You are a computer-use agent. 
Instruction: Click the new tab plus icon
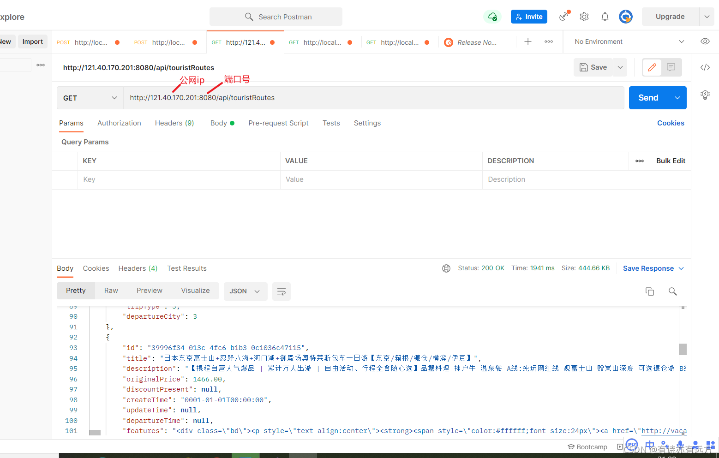pyautogui.click(x=528, y=42)
